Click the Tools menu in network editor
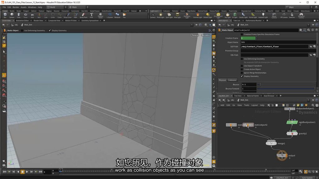Image resolution: width=319 pixels, height=179 pixels. 247,105
